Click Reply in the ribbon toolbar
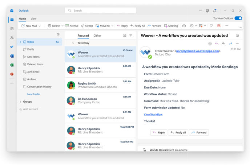 pyautogui.click(x=122, y=26)
